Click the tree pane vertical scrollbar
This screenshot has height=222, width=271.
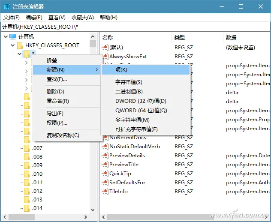click(93, 129)
